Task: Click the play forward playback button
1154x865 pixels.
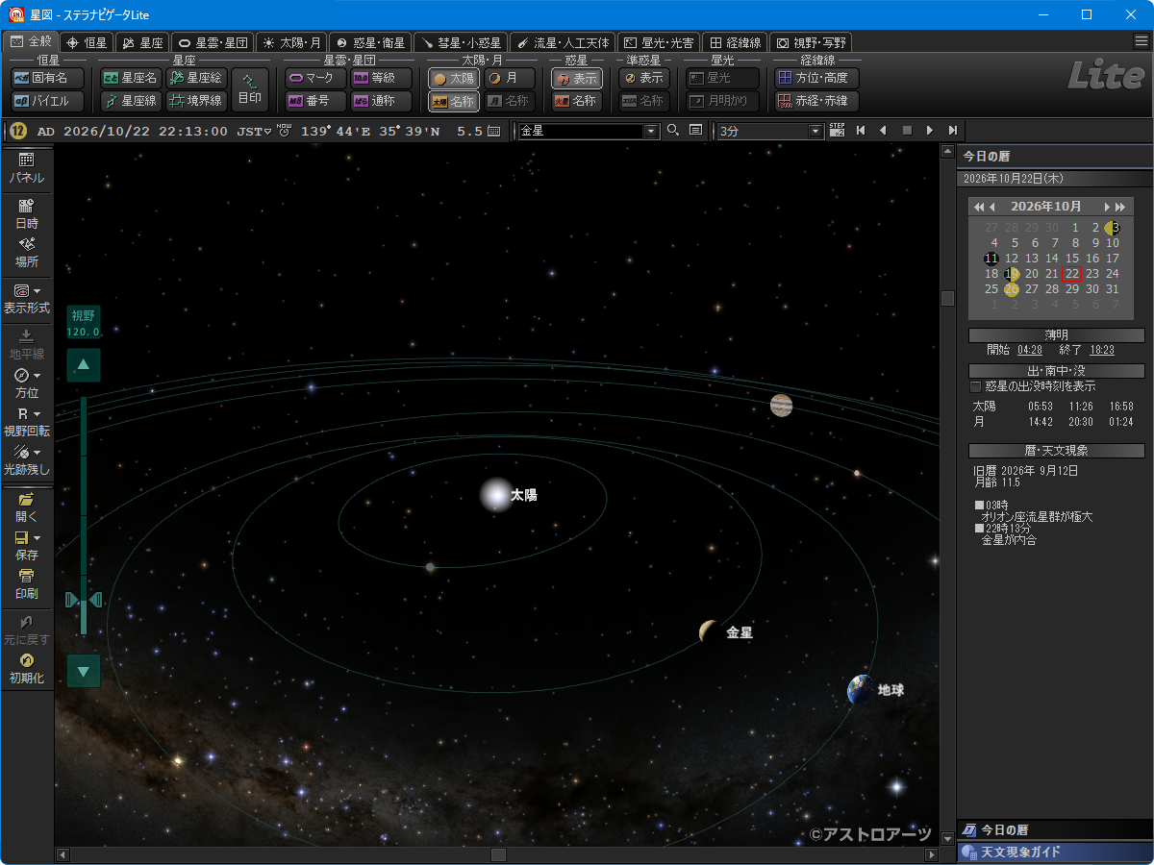Action: (930, 131)
